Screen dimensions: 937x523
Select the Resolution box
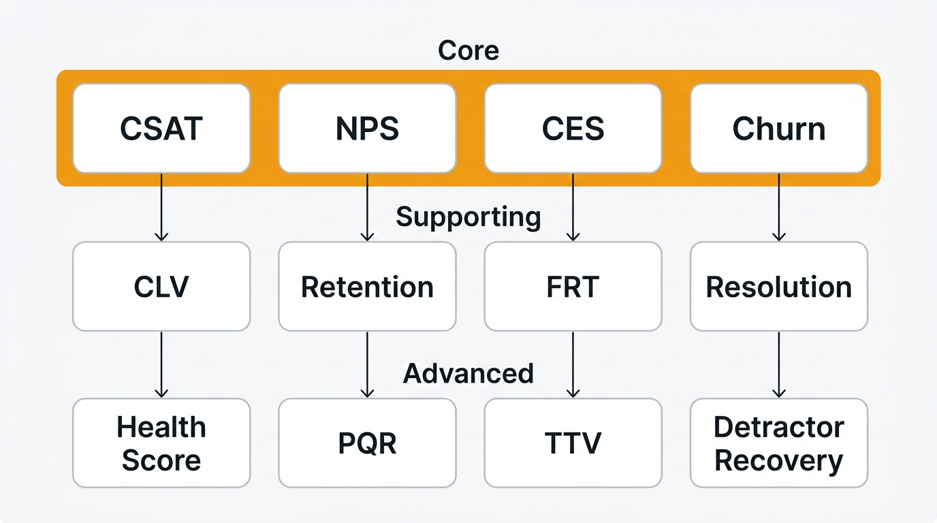[x=778, y=287]
